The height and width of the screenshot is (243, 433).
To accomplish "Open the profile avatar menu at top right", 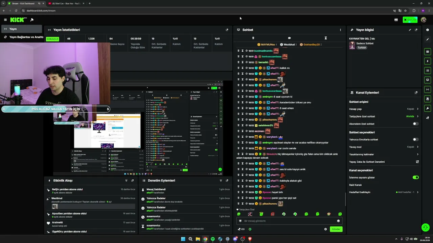I will click(x=424, y=20).
